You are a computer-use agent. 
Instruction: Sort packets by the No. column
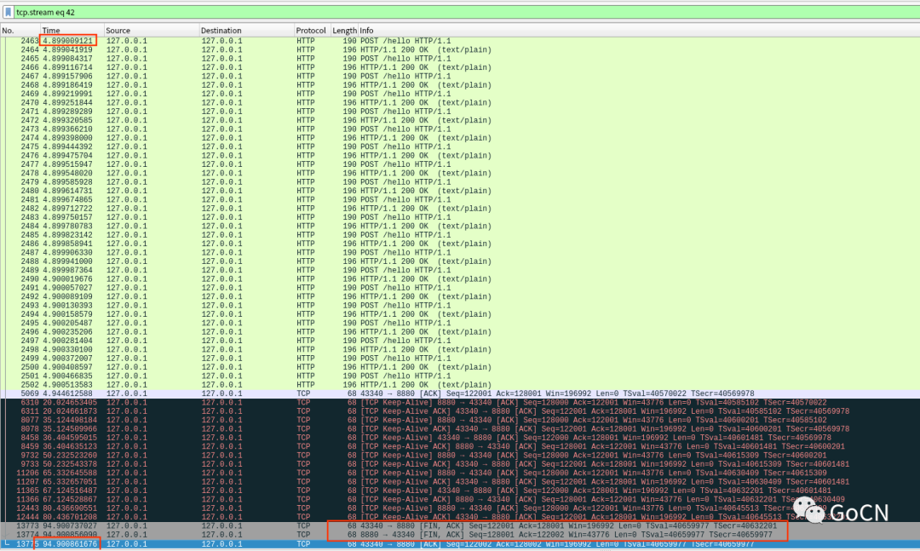pyautogui.click(x=19, y=31)
